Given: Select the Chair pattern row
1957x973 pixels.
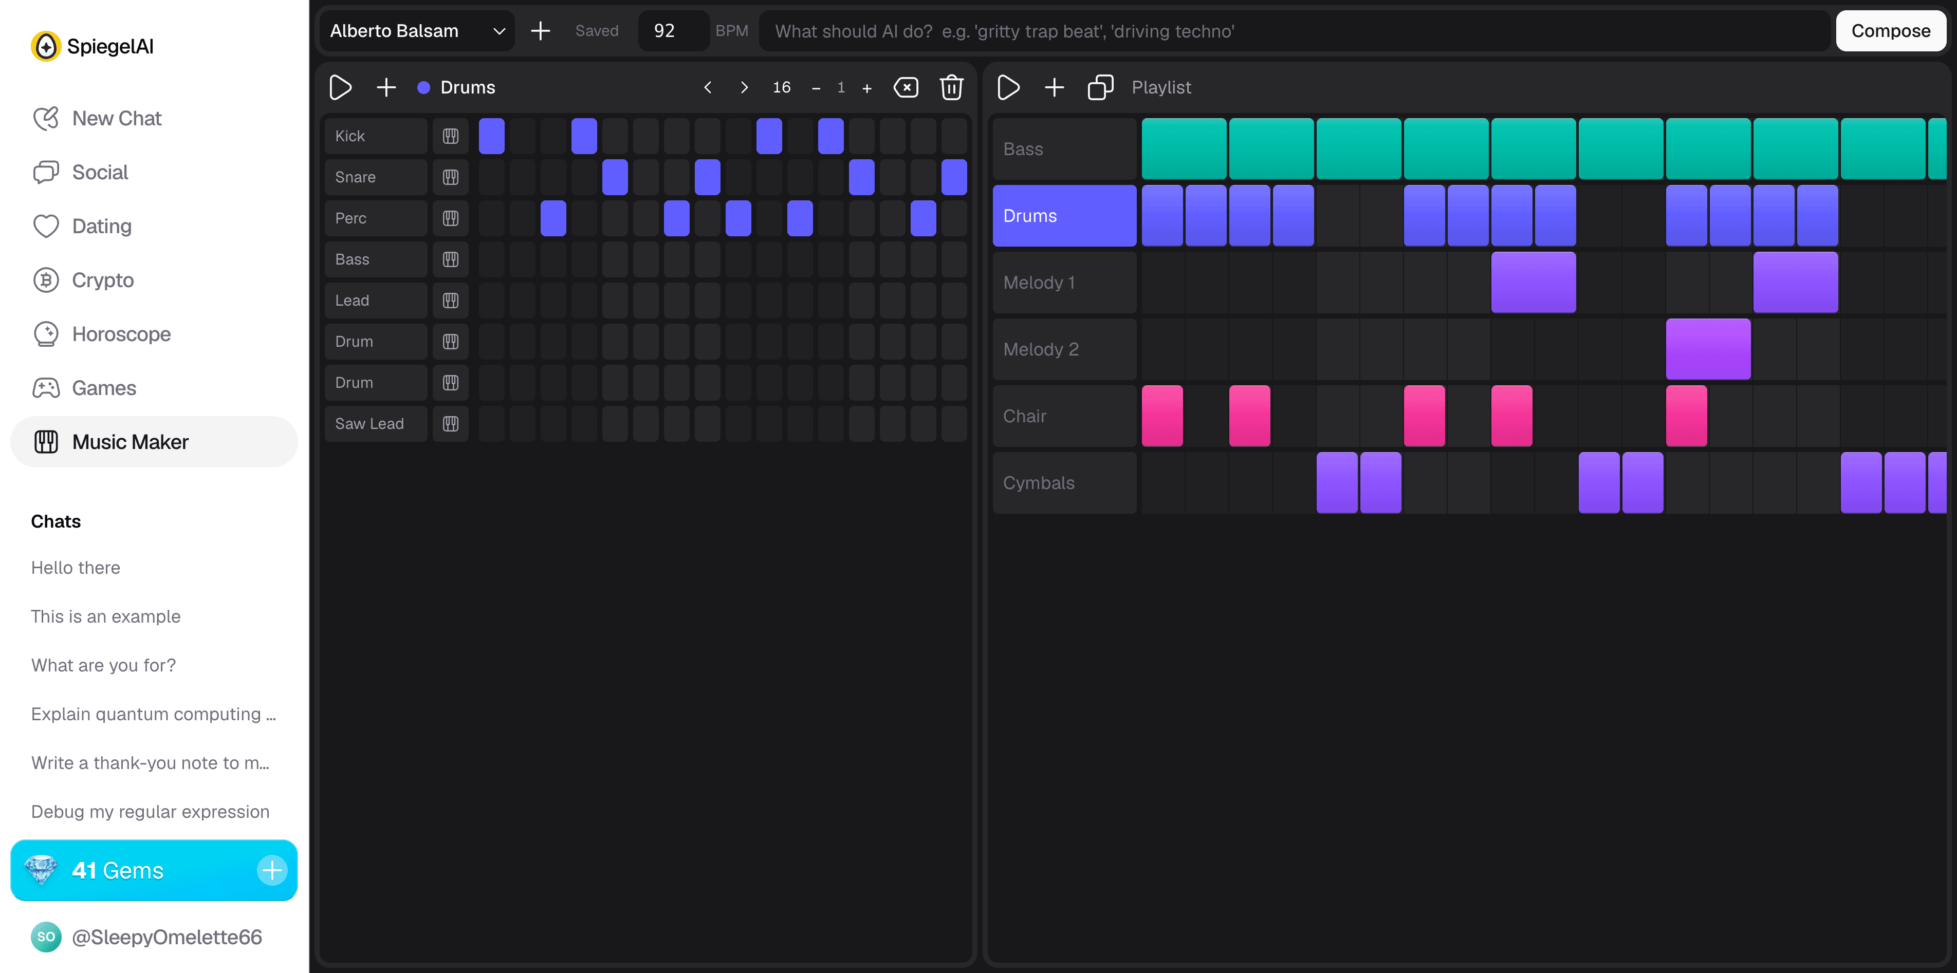Looking at the screenshot, I should 1064,416.
